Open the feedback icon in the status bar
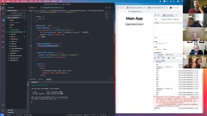Screen dimensions: 207x116 point(109,115)
